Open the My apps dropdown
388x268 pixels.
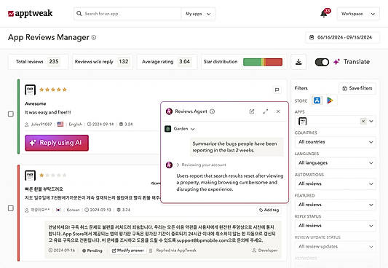coord(198,14)
